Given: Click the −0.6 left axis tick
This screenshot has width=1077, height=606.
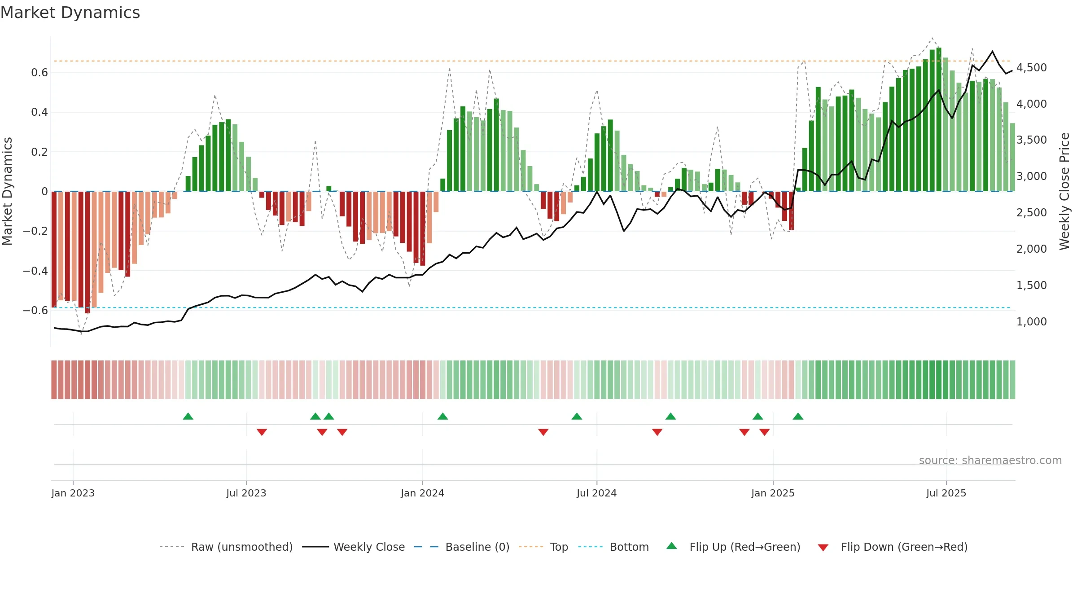Looking at the screenshot, I should point(35,310).
